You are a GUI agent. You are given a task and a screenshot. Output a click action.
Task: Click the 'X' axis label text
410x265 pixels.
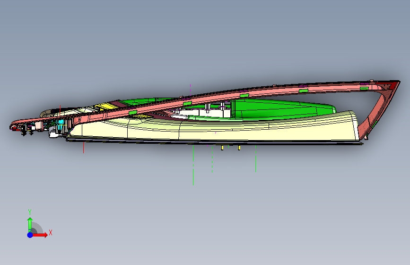pyautogui.click(x=51, y=232)
